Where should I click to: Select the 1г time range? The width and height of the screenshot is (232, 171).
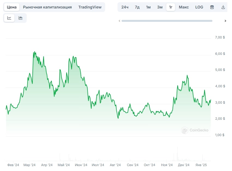(x=171, y=7)
